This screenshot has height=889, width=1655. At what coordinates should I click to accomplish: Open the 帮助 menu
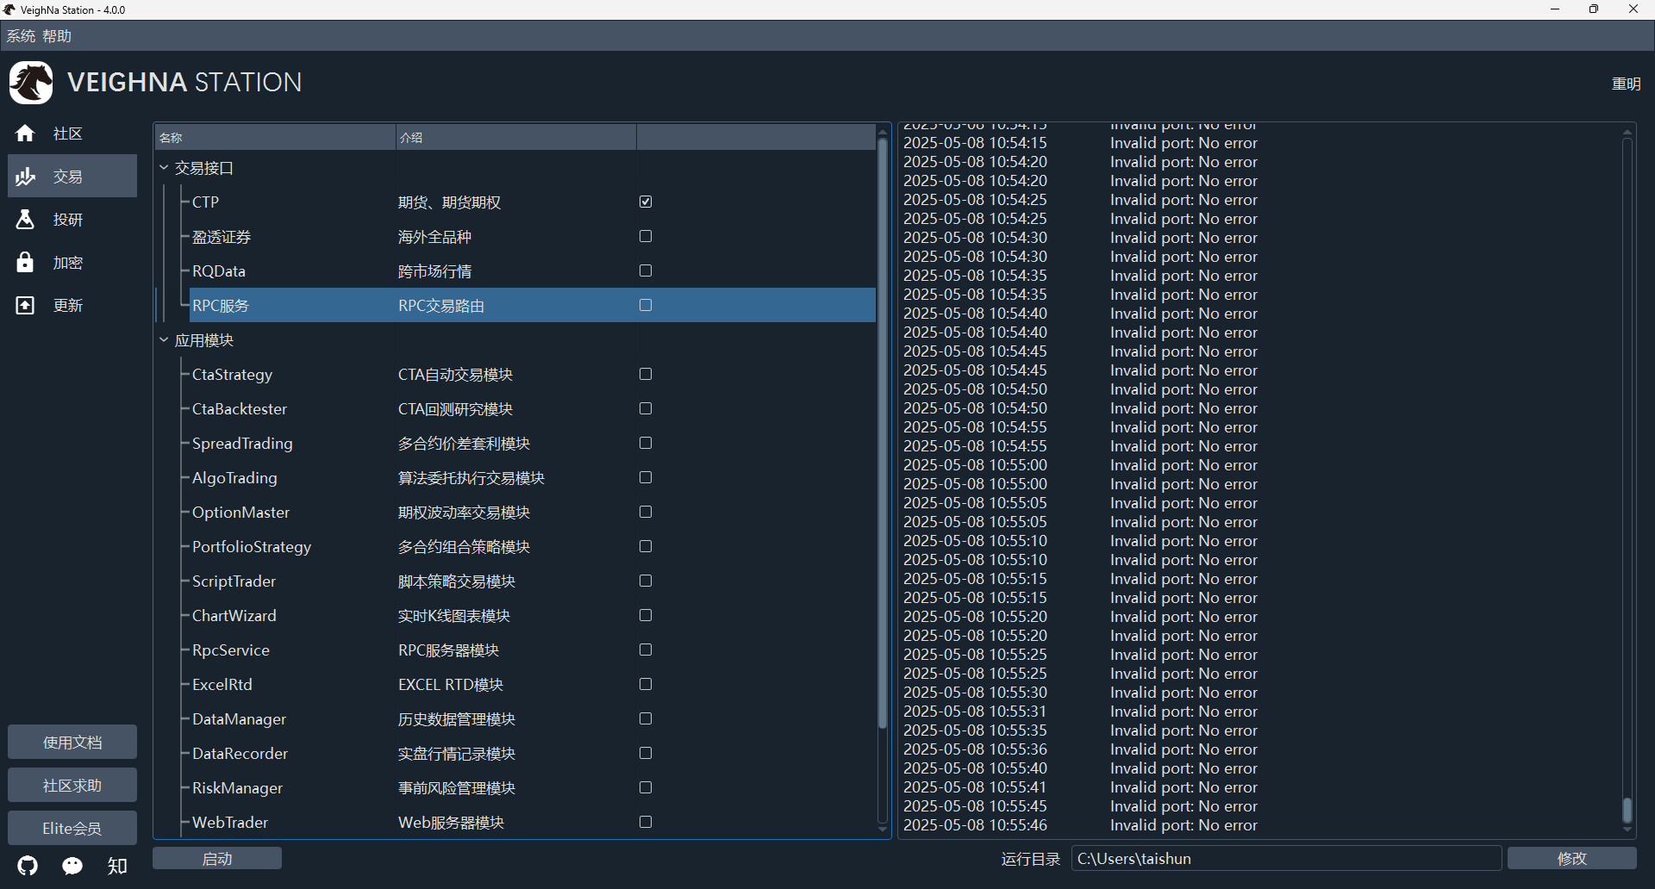coord(57,36)
